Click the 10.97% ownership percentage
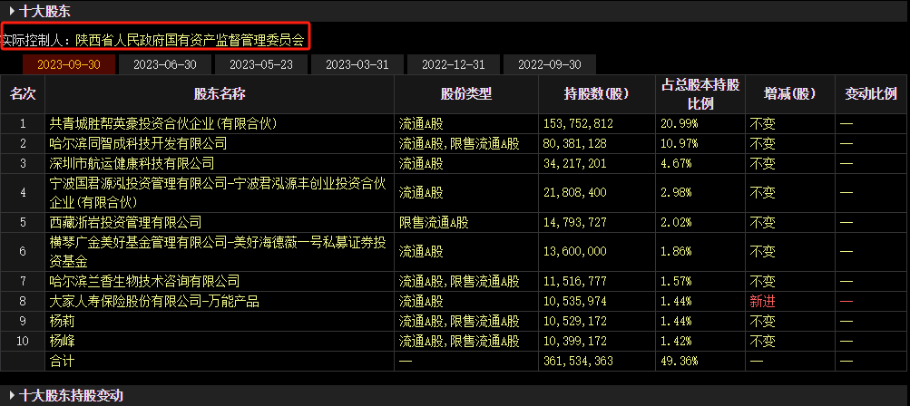This screenshot has height=406, width=910. [679, 143]
